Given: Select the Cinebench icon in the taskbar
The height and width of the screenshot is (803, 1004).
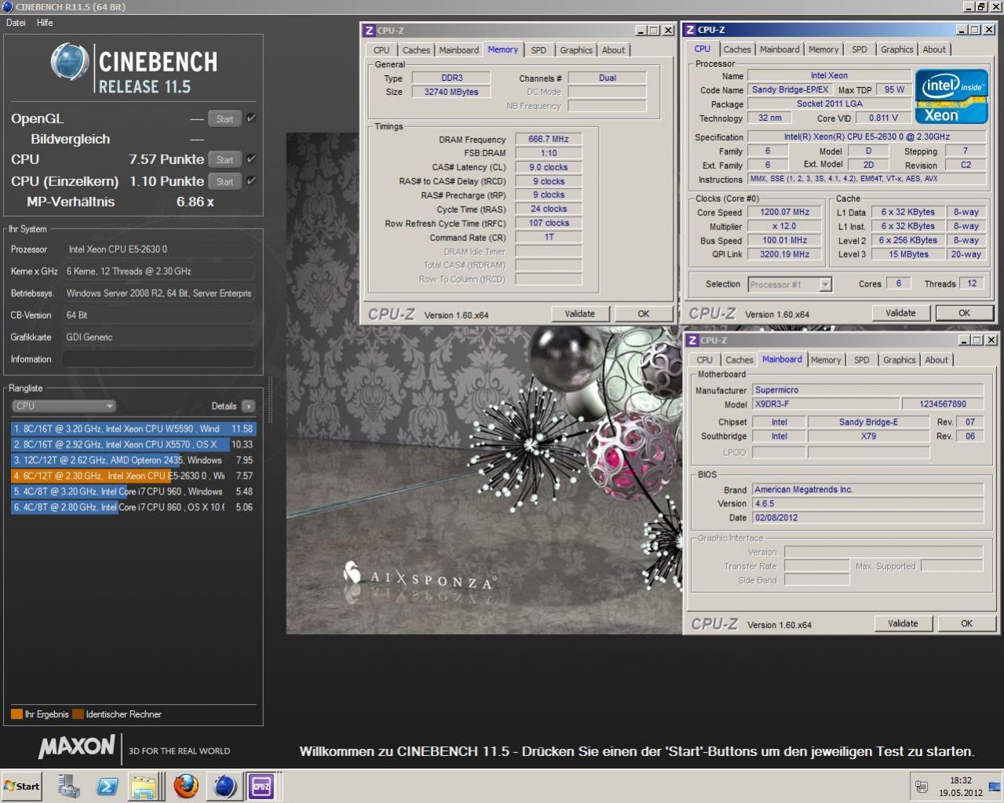Looking at the screenshot, I should [x=225, y=786].
